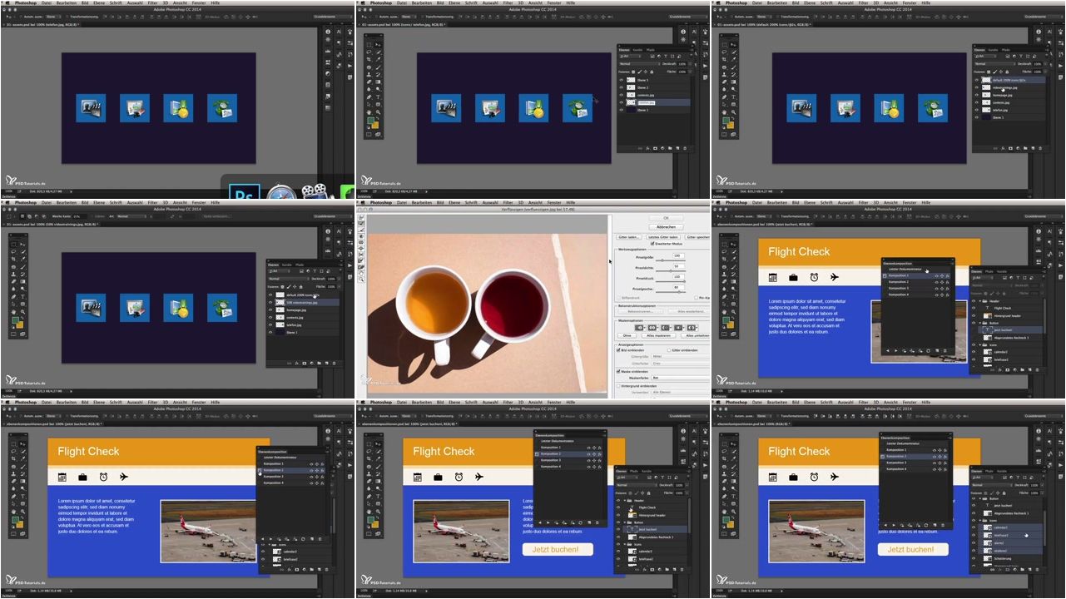Screen dimensions: 1066x599
Task: Select Thaw Mask tool in Verflüssigen dialog
Action: (361, 267)
